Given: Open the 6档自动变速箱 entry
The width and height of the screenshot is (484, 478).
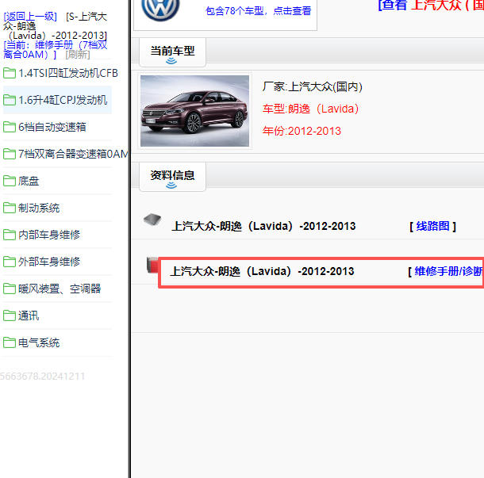Looking at the screenshot, I should point(52,127).
